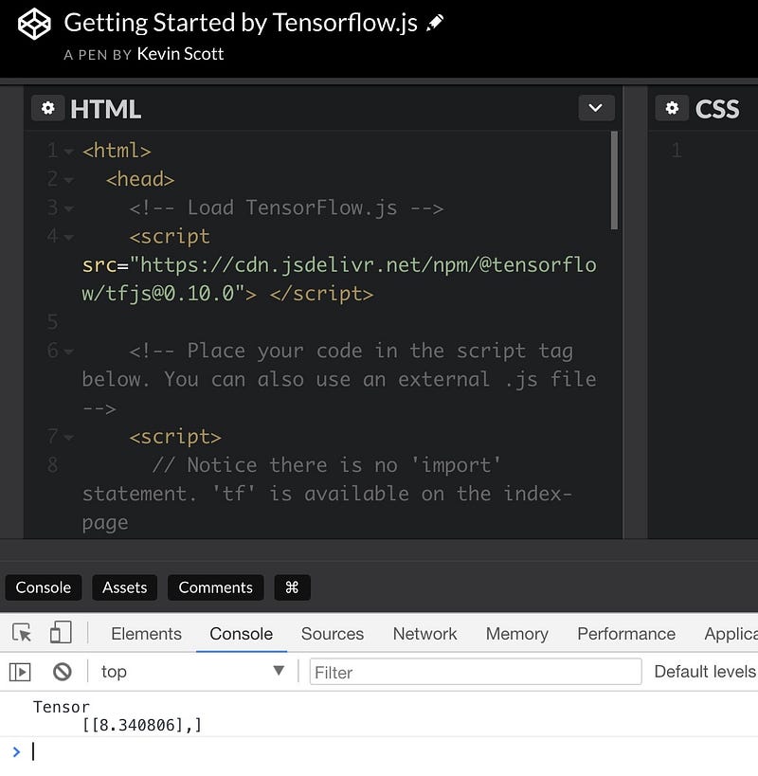The width and height of the screenshot is (758, 776).
Task: Show console sidebar icon
Action: pos(20,672)
